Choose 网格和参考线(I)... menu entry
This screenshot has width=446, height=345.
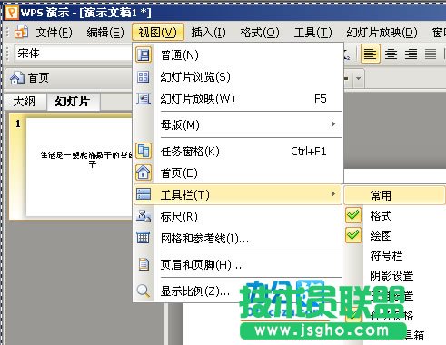point(238,238)
